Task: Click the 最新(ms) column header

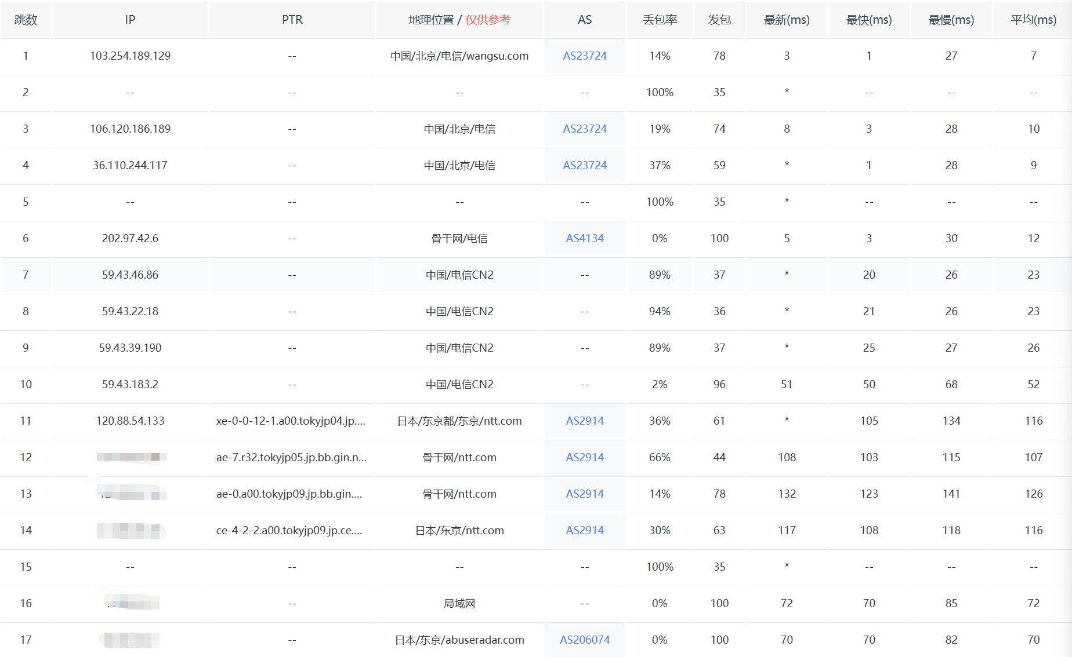Action: (x=787, y=20)
